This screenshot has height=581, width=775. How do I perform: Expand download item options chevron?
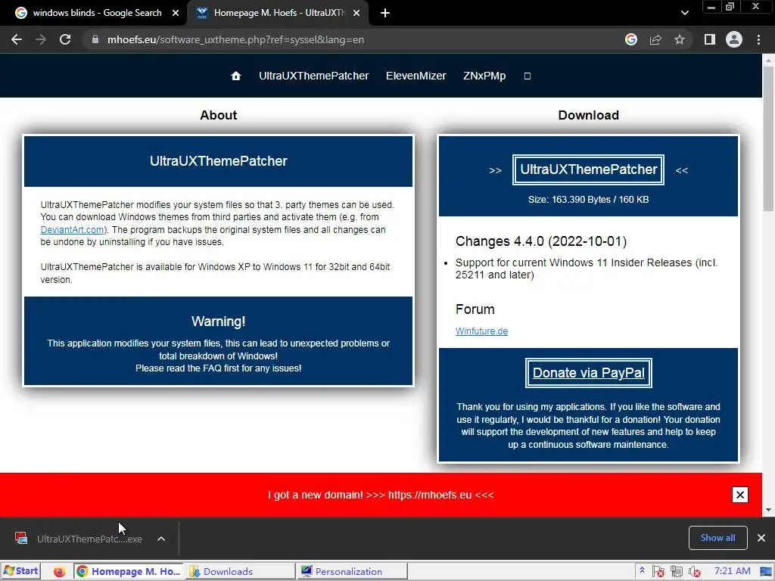(x=161, y=539)
